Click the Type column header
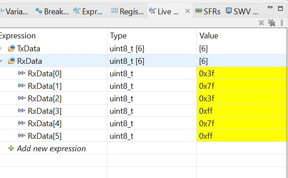Viewport: 288px width, 178px height. tap(118, 36)
